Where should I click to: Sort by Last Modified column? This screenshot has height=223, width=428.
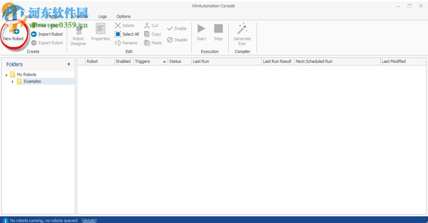(x=403, y=61)
